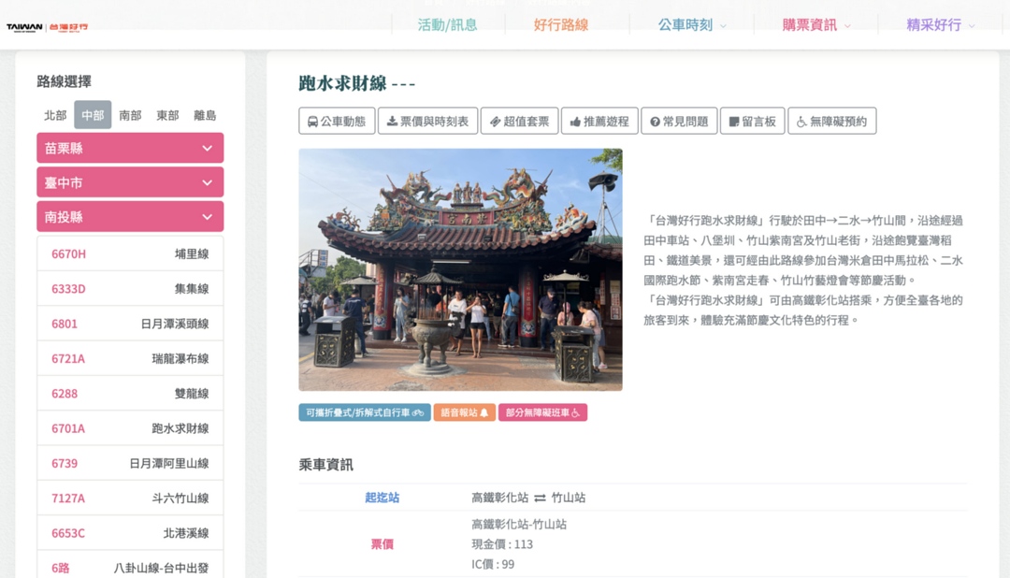Viewport: 1010px width, 578px height.
Task: Expand the 苗栗縣 county list
Action: 130,148
